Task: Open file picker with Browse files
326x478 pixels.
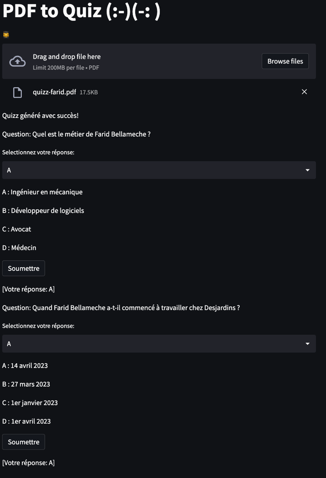Action: (285, 61)
